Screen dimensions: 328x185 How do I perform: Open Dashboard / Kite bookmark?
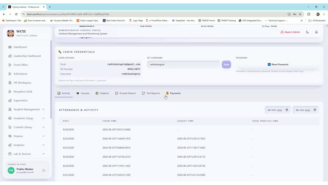[x=12, y=21]
